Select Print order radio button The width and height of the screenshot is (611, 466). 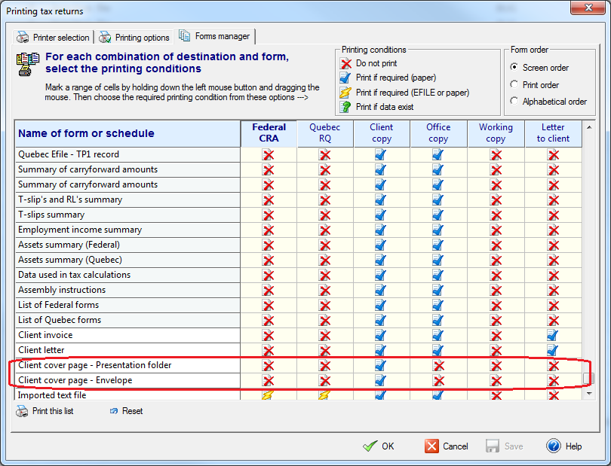[515, 84]
